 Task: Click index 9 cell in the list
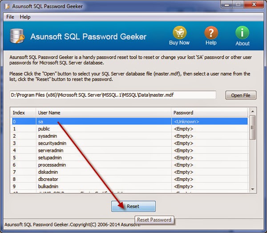coord(24,186)
